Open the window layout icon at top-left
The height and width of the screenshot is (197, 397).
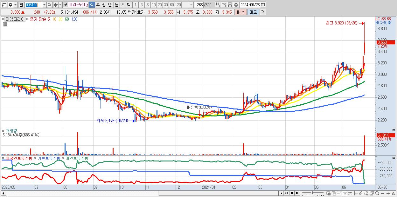click(x=3, y=5)
